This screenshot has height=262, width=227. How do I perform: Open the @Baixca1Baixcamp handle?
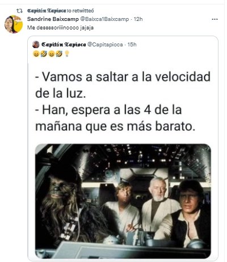tap(104, 19)
